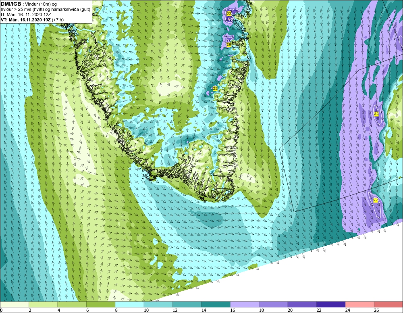Select the yellow gust label 33
Viewport: 403px width, 313px height.
[x=229, y=13]
